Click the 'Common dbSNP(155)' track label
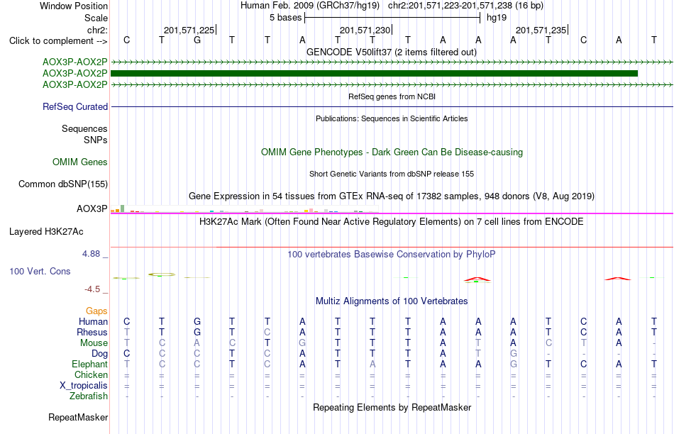 pyautogui.click(x=62, y=184)
